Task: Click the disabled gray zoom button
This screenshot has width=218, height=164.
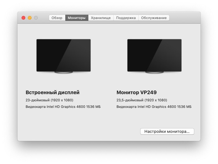Action: click(x=36, y=18)
